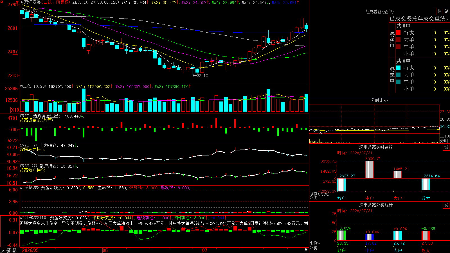Click the 1465.21 大户 net amount bar
Screen dimensions: 450x253
pyautogui.click(x=398, y=175)
